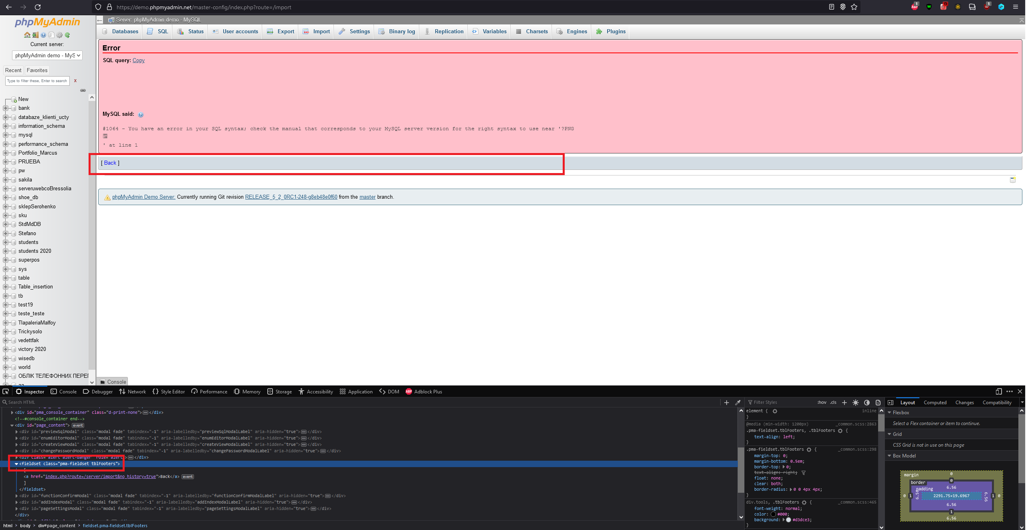This screenshot has height=530, width=1026.
Task: Collapse the highlighted fieldset element in Inspector
Action: click(16, 463)
